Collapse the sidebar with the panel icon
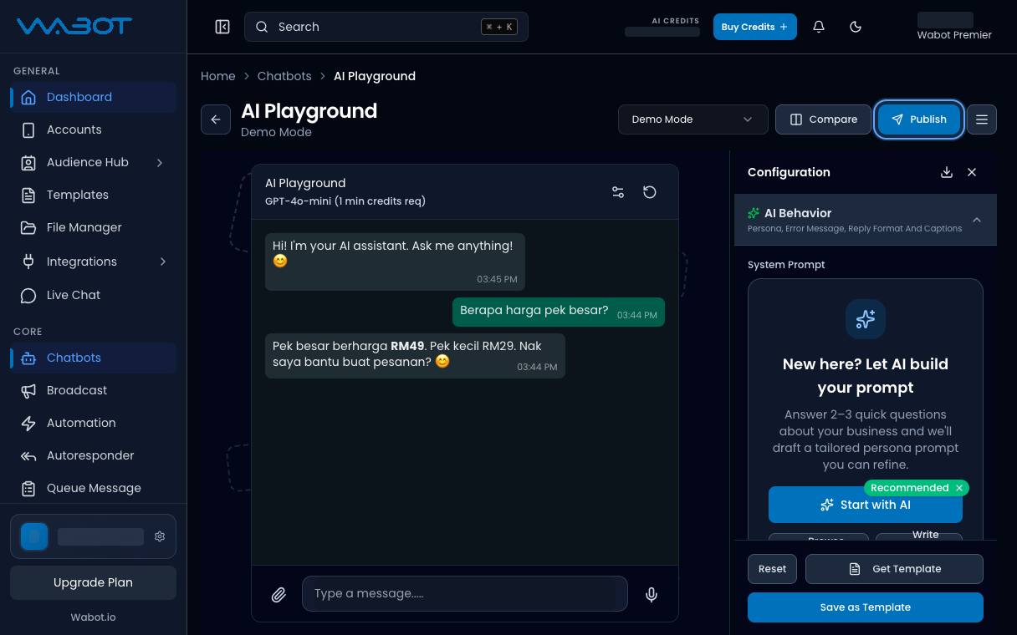The width and height of the screenshot is (1017, 635). pos(222,27)
